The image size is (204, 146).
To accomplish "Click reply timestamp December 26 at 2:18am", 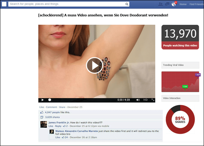I will (x=83, y=137).
